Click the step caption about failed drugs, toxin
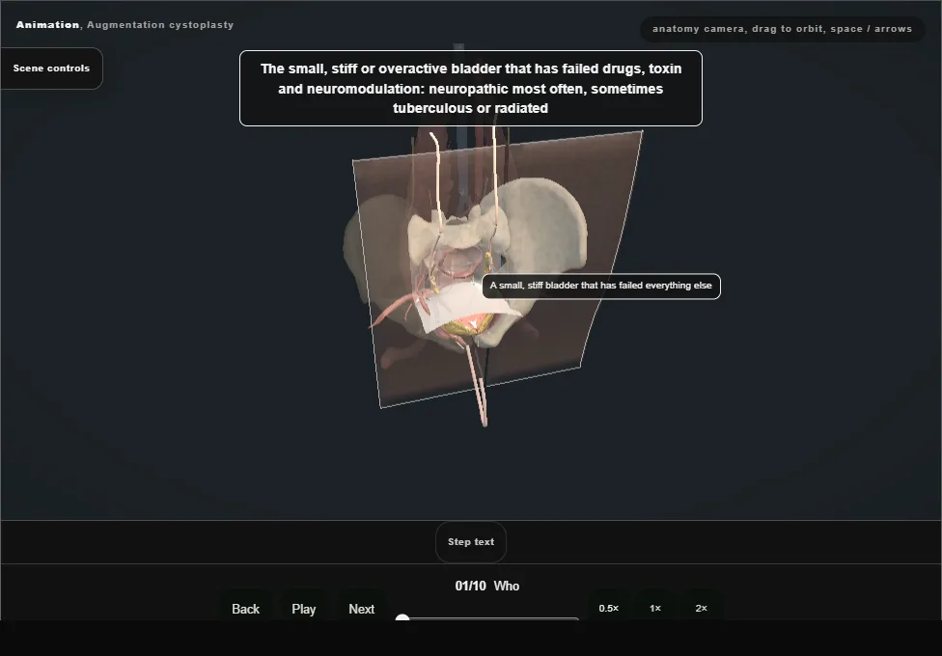Screen dimensions: 942x656 [471, 89]
